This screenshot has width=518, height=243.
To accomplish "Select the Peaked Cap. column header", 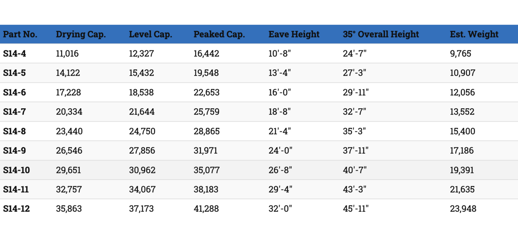I will click(x=219, y=35).
